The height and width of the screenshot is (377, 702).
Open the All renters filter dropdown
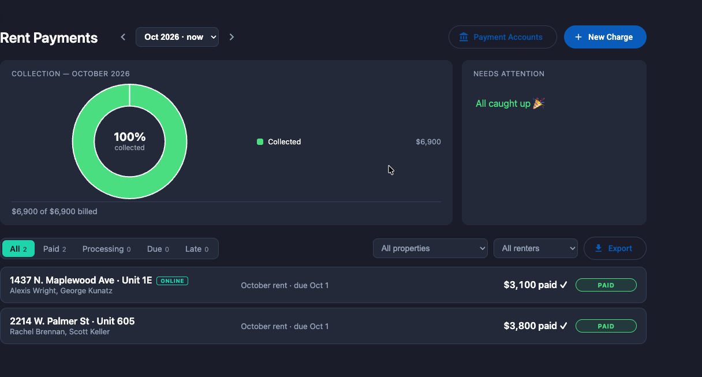(536, 248)
